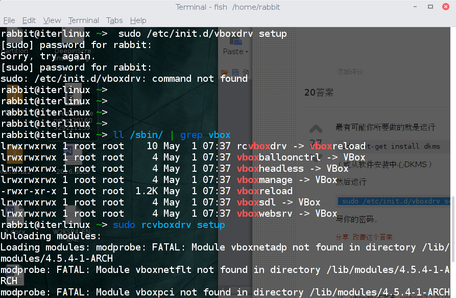Click the '-rwxr-xr-x' permissions entry
The height and width of the screenshot is (298, 456).
[29, 191]
